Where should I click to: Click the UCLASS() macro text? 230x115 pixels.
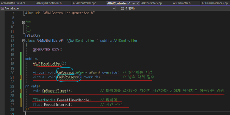tap(33, 36)
